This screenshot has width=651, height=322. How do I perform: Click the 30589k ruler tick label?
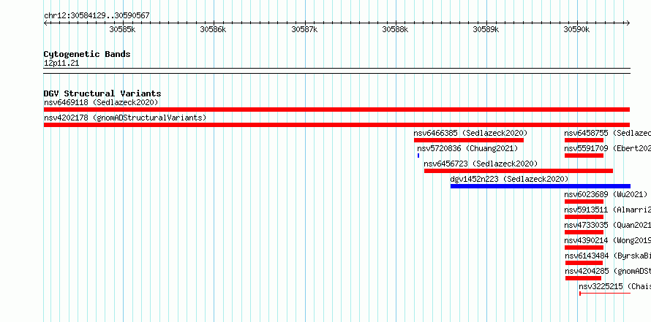point(486,29)
